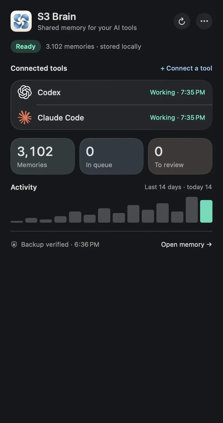This screenshot has height=423, width=223.
Task: Click 'Backup verified · 6:36 PM' text
Action: [60, 244]
